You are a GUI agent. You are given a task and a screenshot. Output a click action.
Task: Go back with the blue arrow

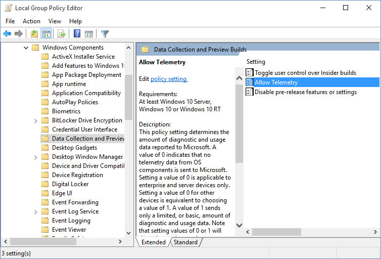point(7,33)
